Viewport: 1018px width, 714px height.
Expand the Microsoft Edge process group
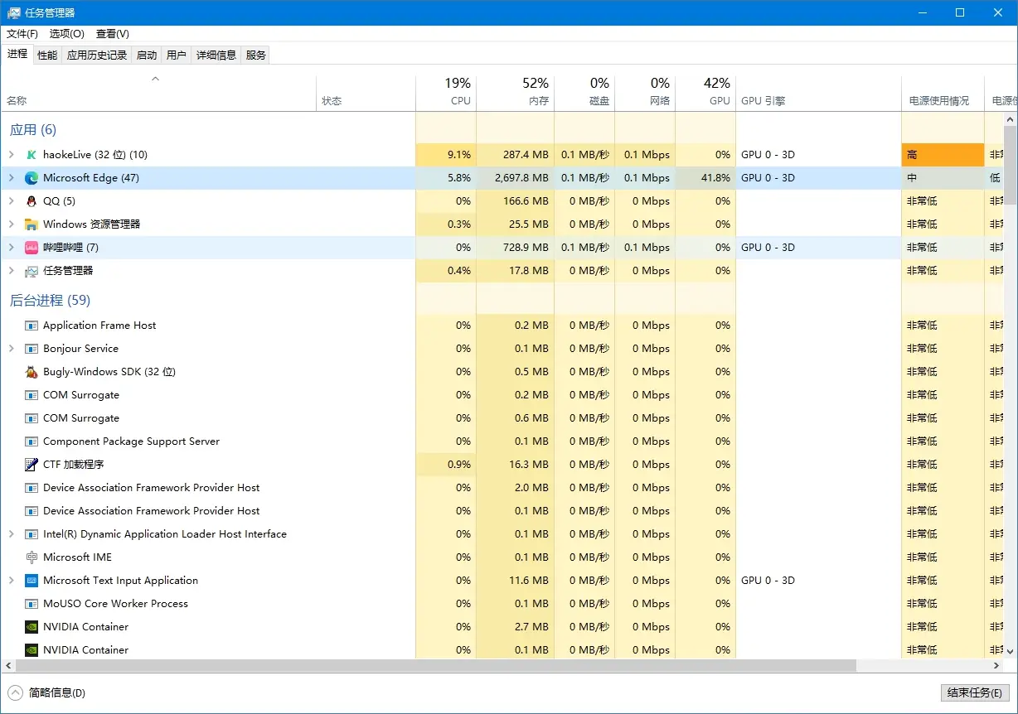tap(11, 178)
